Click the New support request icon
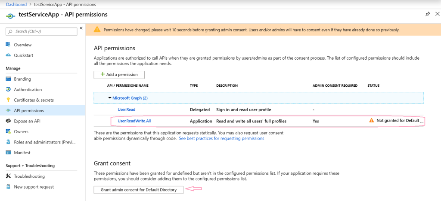The image size is (441, 201). click(8, 187)
